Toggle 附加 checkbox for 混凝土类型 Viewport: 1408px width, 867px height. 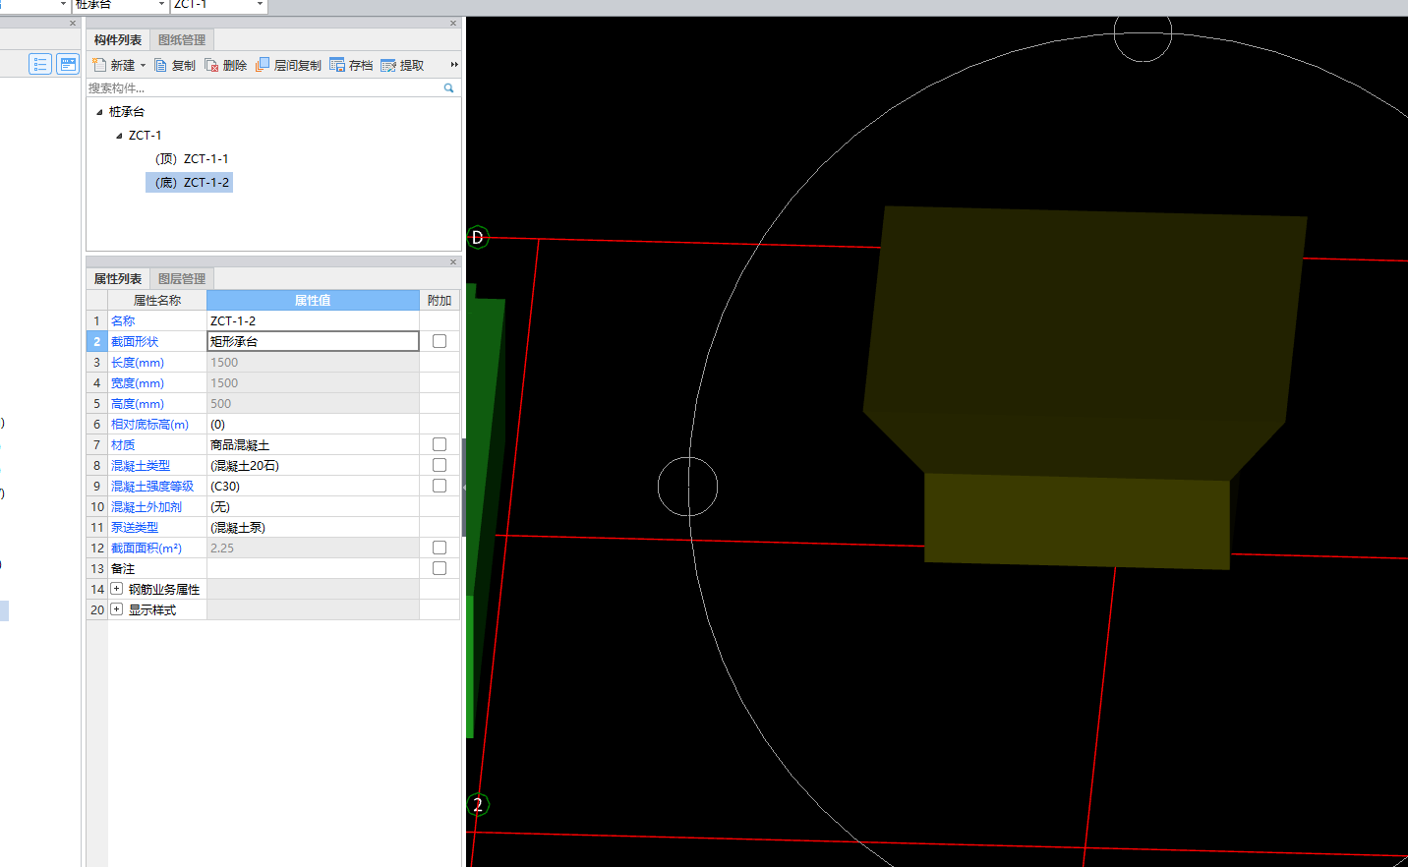click(x=440, y=465)
